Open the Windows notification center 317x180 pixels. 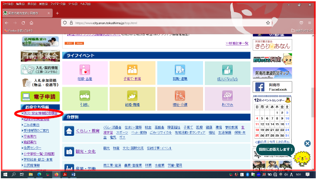tap(307, 174)
